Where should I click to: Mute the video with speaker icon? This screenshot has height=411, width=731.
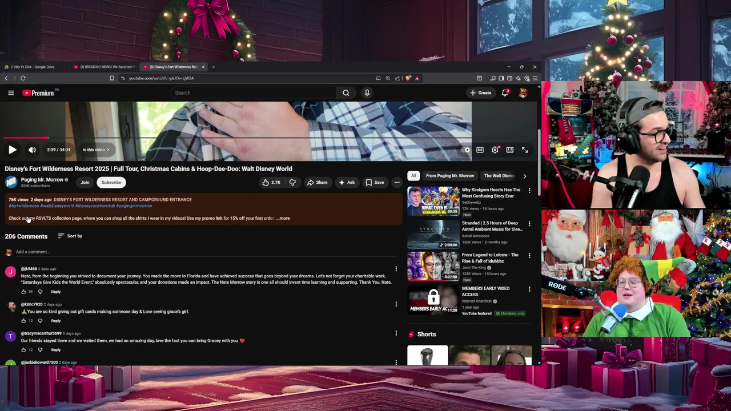[32, 150]
